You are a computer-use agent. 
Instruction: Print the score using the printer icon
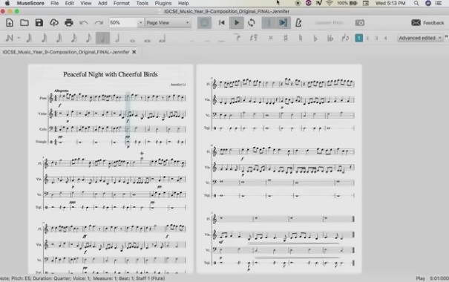click(69, 22)
